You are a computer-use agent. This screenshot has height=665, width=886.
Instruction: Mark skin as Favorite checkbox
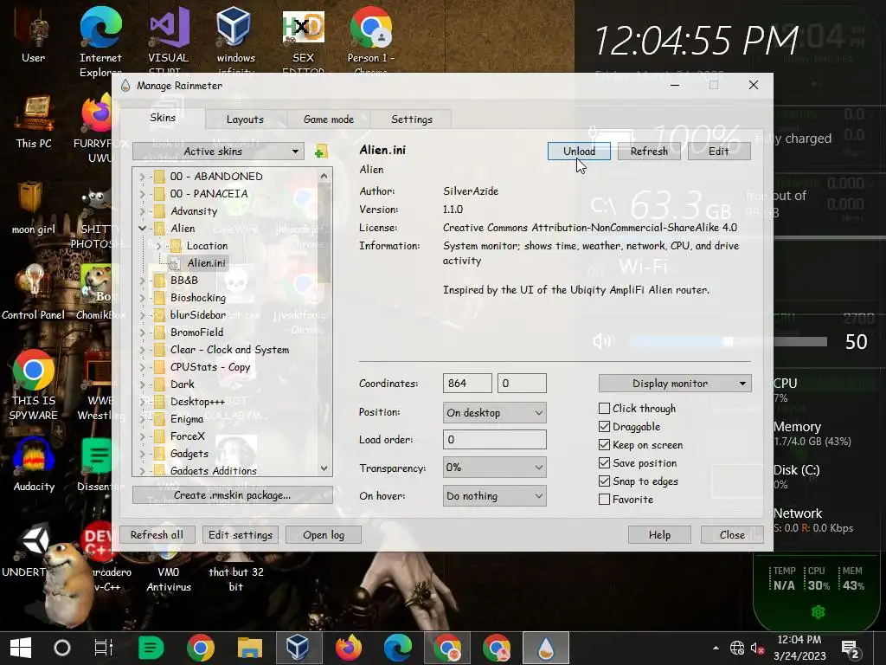coord(604,500)
